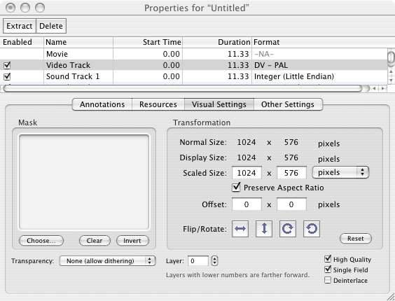Click the Scaled Size width field

point(247,173)
